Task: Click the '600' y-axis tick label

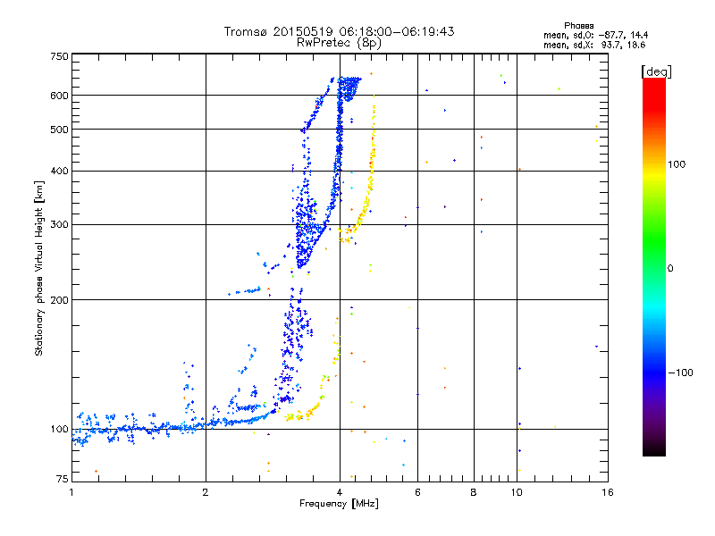Action: coord(59,96)
